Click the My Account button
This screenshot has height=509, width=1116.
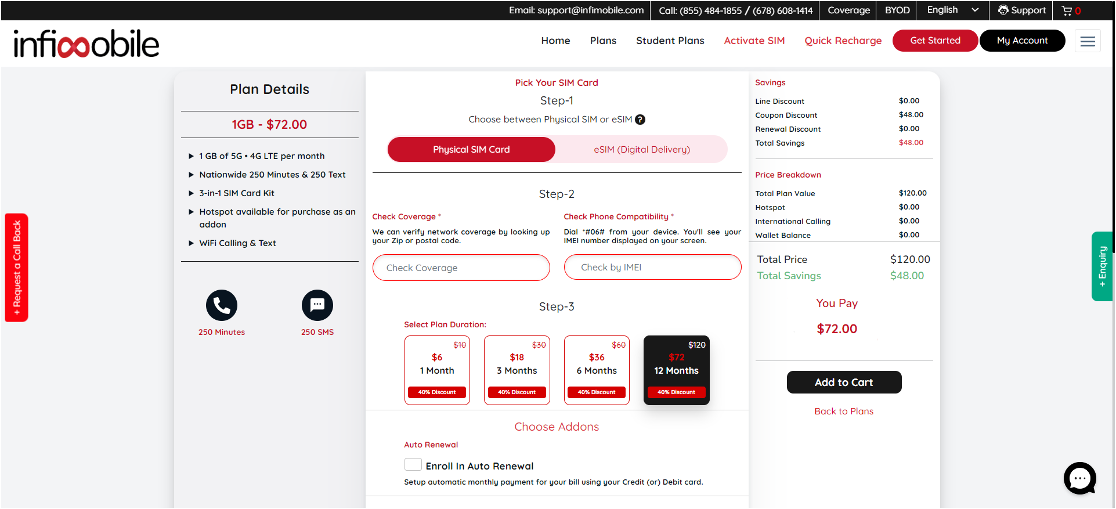click(1023, 41)
